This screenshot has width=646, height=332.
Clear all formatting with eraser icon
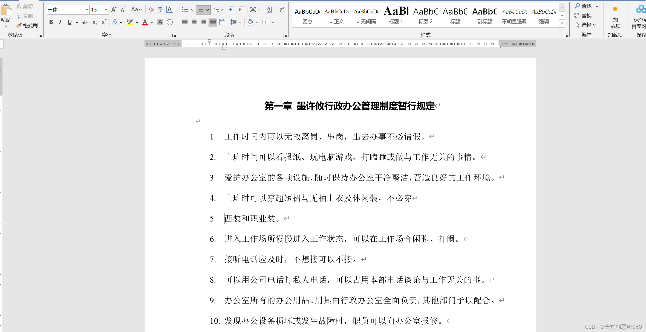coord(151,10)
